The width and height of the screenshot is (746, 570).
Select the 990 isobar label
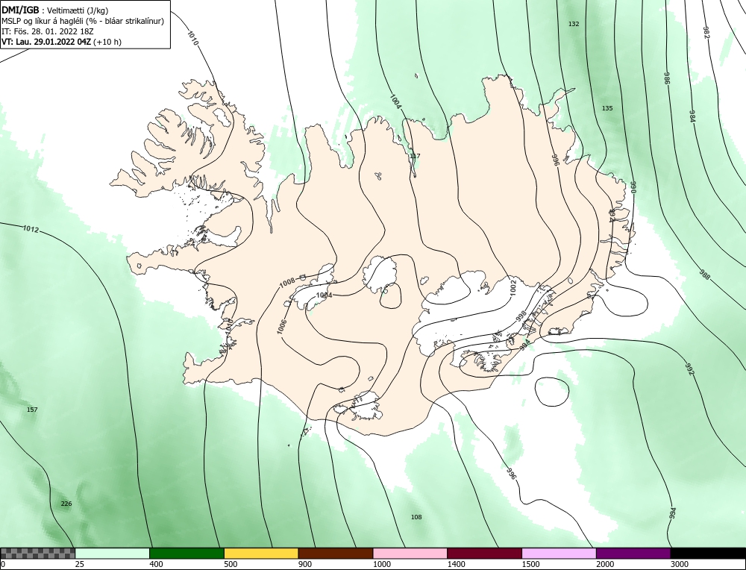(633, 187)
